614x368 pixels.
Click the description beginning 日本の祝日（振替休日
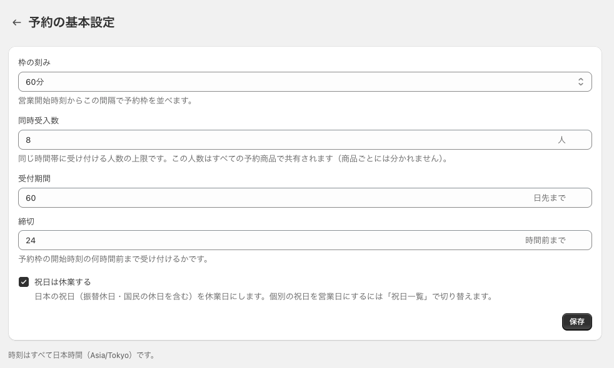pos(264,296)
